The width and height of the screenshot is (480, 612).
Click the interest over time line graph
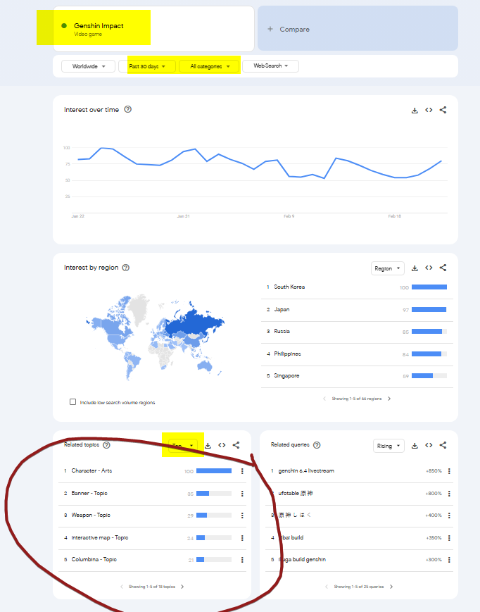pos(259,164)
